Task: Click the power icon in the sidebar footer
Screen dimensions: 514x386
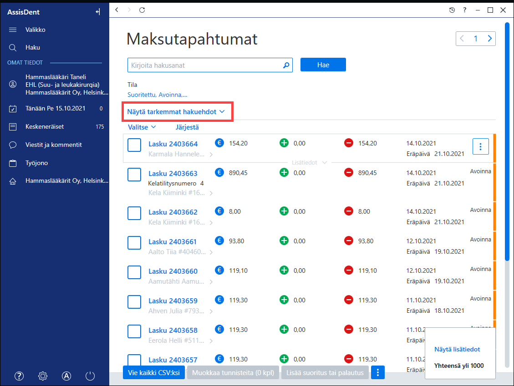Action: [x=90, y=376]
